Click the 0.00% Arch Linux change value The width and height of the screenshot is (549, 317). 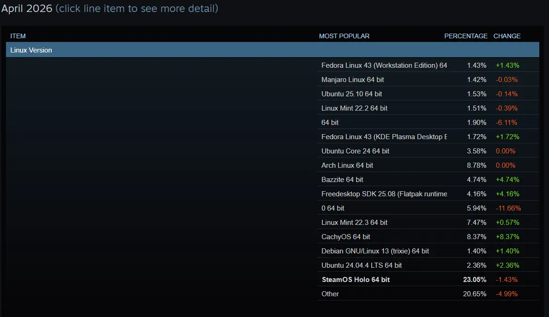pyautogui.click(x=506, y=165)
